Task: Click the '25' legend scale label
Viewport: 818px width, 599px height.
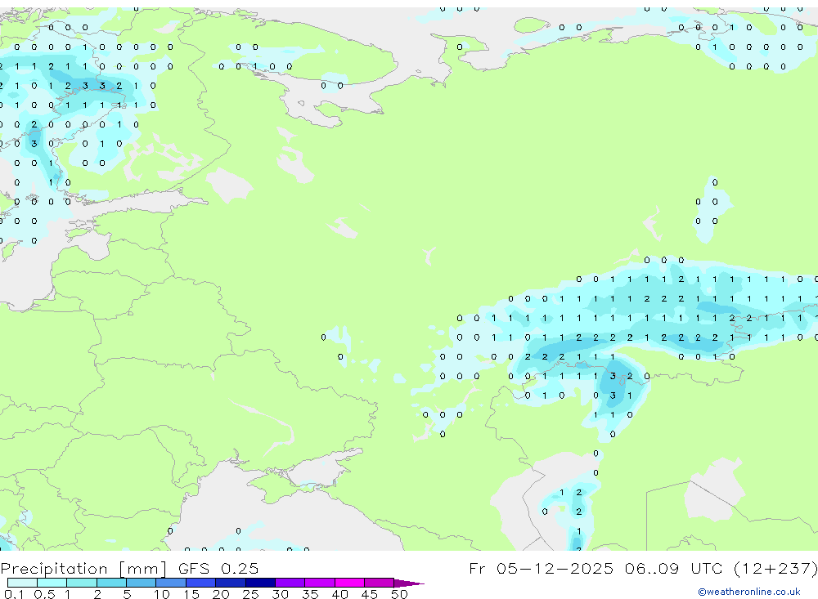Action: [x=250, y=594]
